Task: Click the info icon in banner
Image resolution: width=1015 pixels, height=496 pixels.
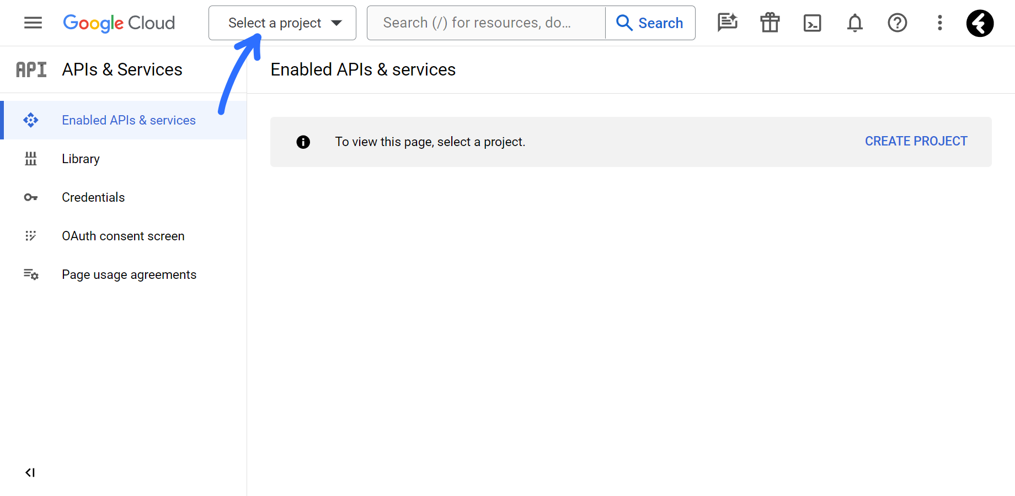Action: click(303, 142)
